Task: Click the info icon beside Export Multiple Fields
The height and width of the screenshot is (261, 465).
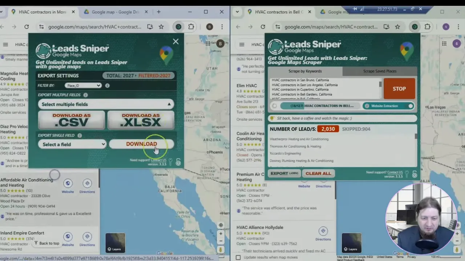Action: (x=85, y=95)
